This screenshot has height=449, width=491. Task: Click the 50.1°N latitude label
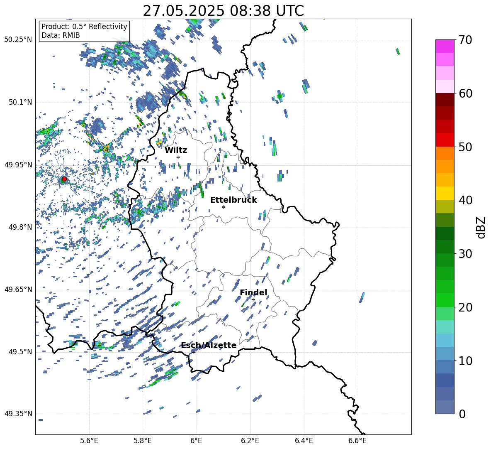click(x=20, y=102)
